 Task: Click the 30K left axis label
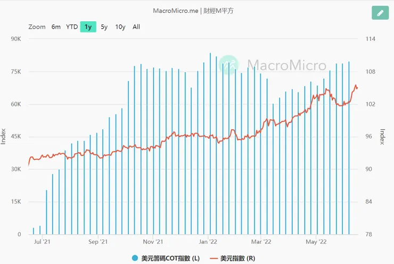coord(16,169)
